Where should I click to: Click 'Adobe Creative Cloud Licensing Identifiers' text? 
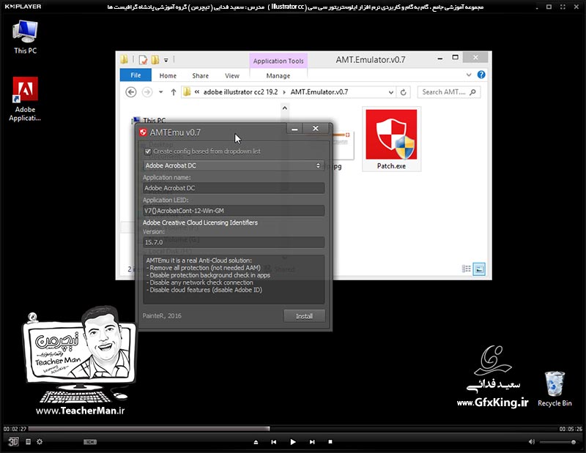pos(200,222)
